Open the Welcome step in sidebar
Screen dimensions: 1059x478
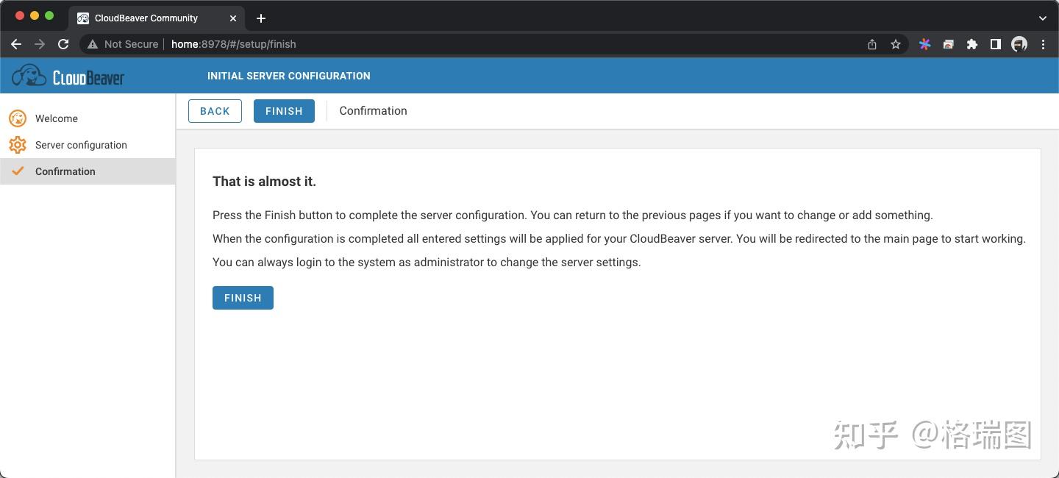pyautogui.click(x=88, y=118)
